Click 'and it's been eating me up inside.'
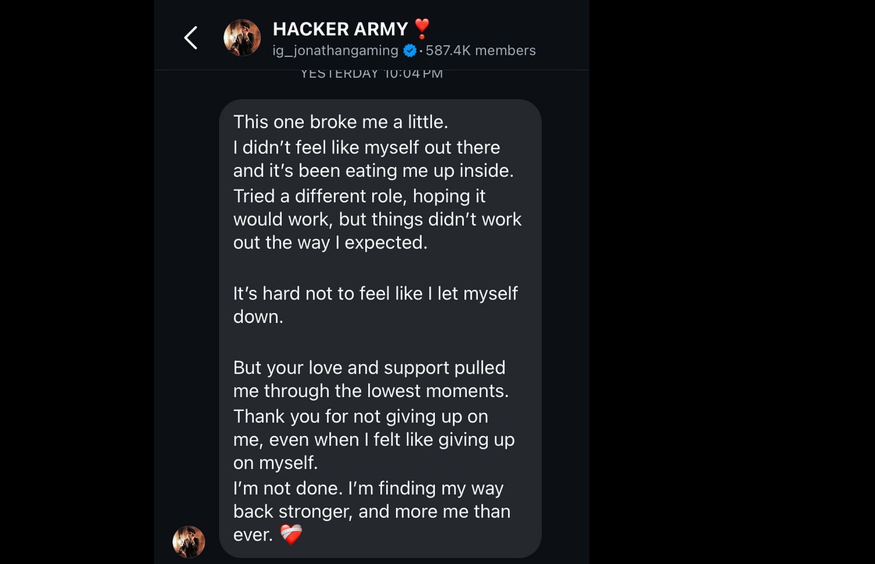Viewport: 875px width, 564px height. 374,171
